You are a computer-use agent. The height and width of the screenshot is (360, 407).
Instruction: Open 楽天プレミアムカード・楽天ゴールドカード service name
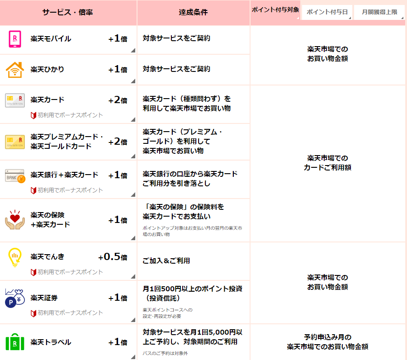67,142
